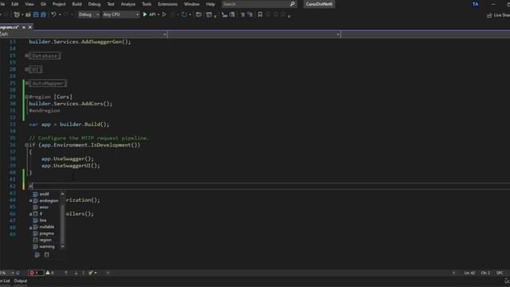The height and width of the screenshot is (287, 510).
Task: Choose pragma from completion list
Action: [x=46, y=234]
